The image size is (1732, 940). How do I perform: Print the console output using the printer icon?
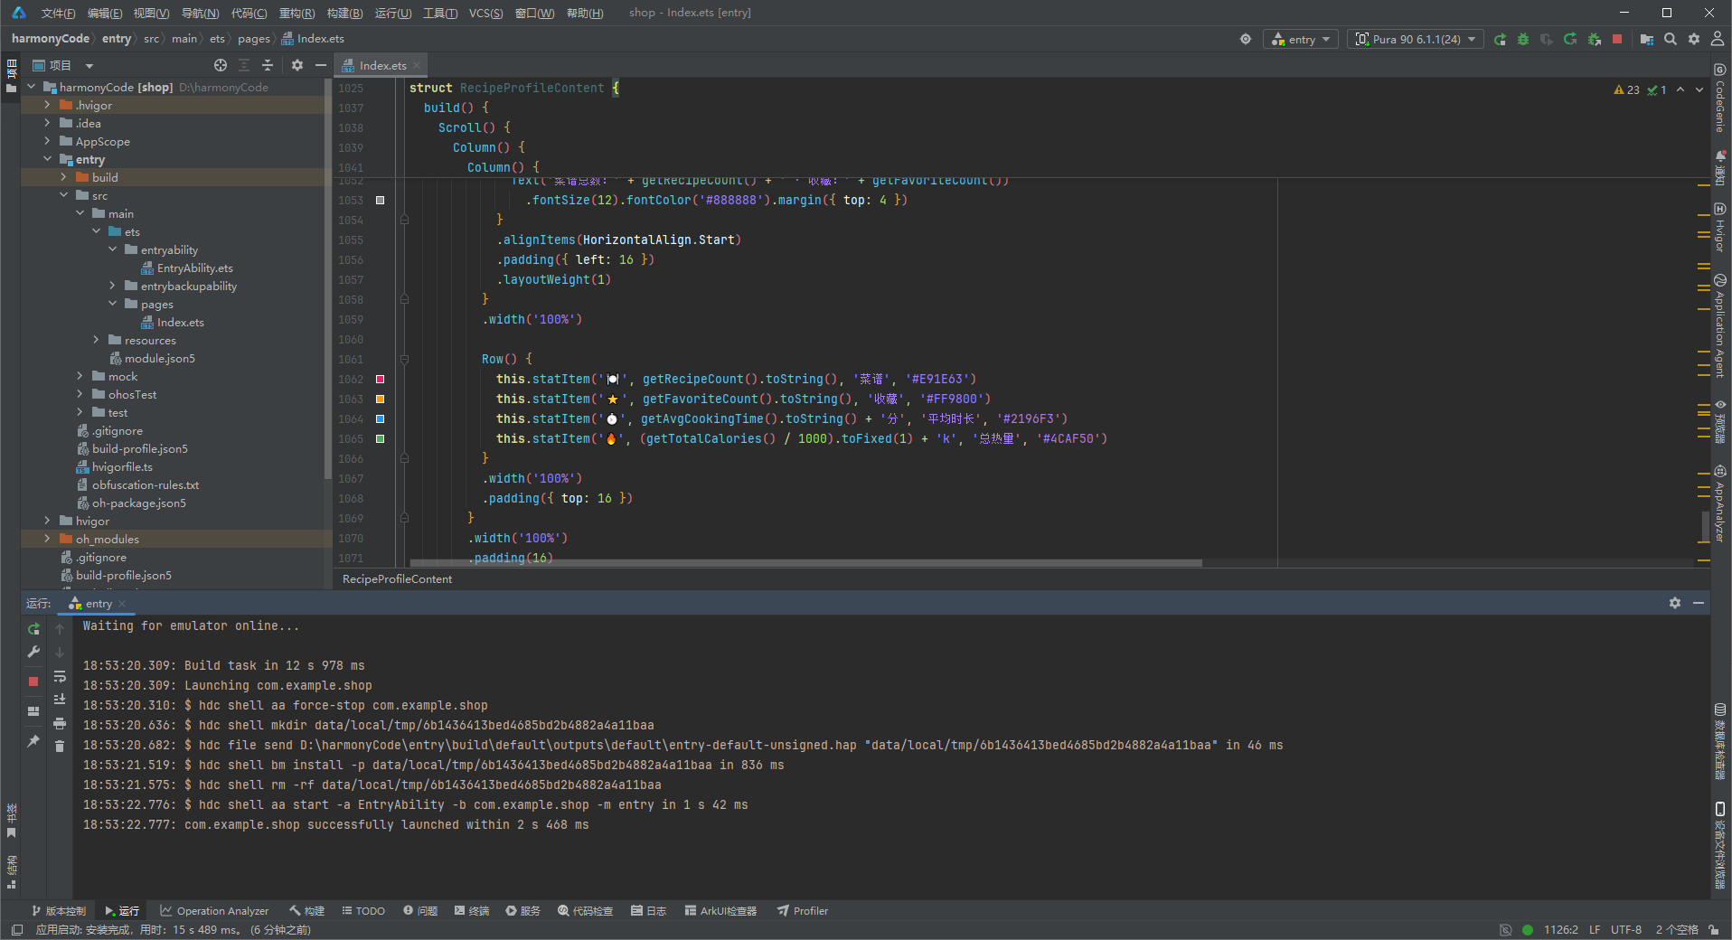pos(60,723)
